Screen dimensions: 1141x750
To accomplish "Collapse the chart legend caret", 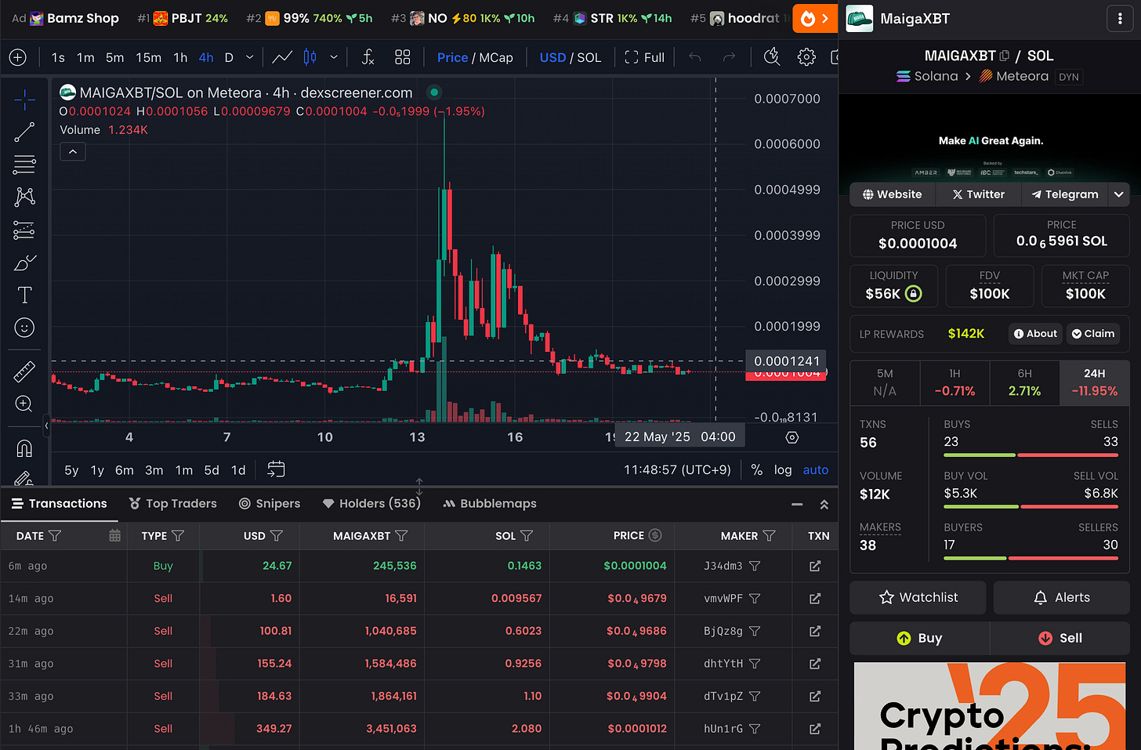I will pos(73,152).
